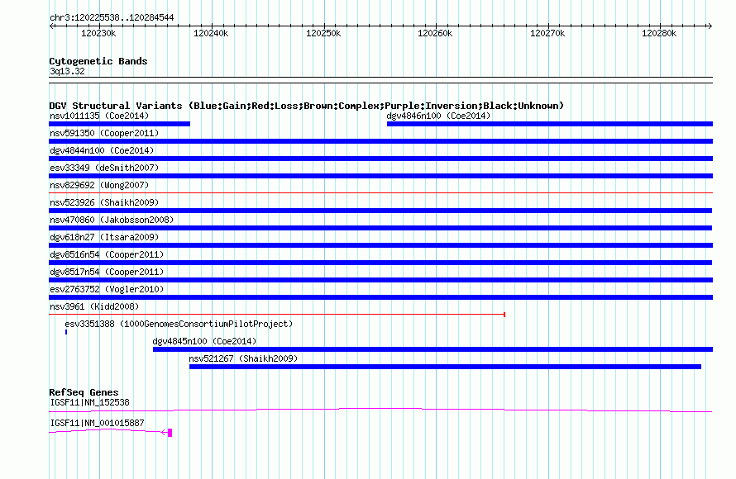
Task: Open IGSF11|NM_152538 gene label
Action: click(89, 402)
